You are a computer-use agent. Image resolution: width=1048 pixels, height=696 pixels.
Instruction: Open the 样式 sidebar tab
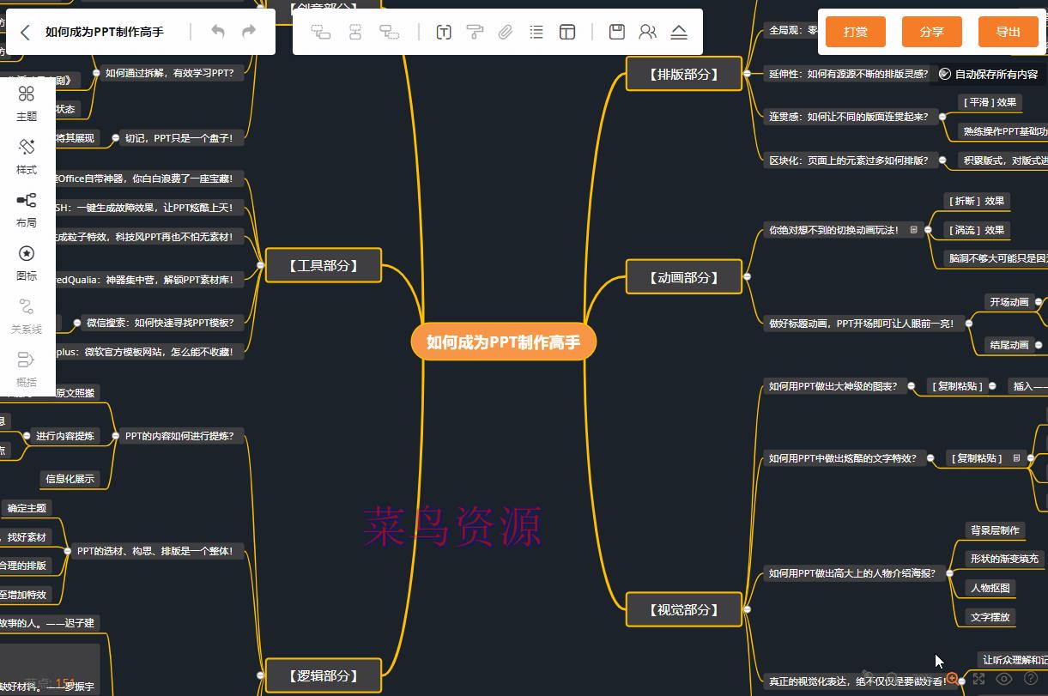click(26, 156)
